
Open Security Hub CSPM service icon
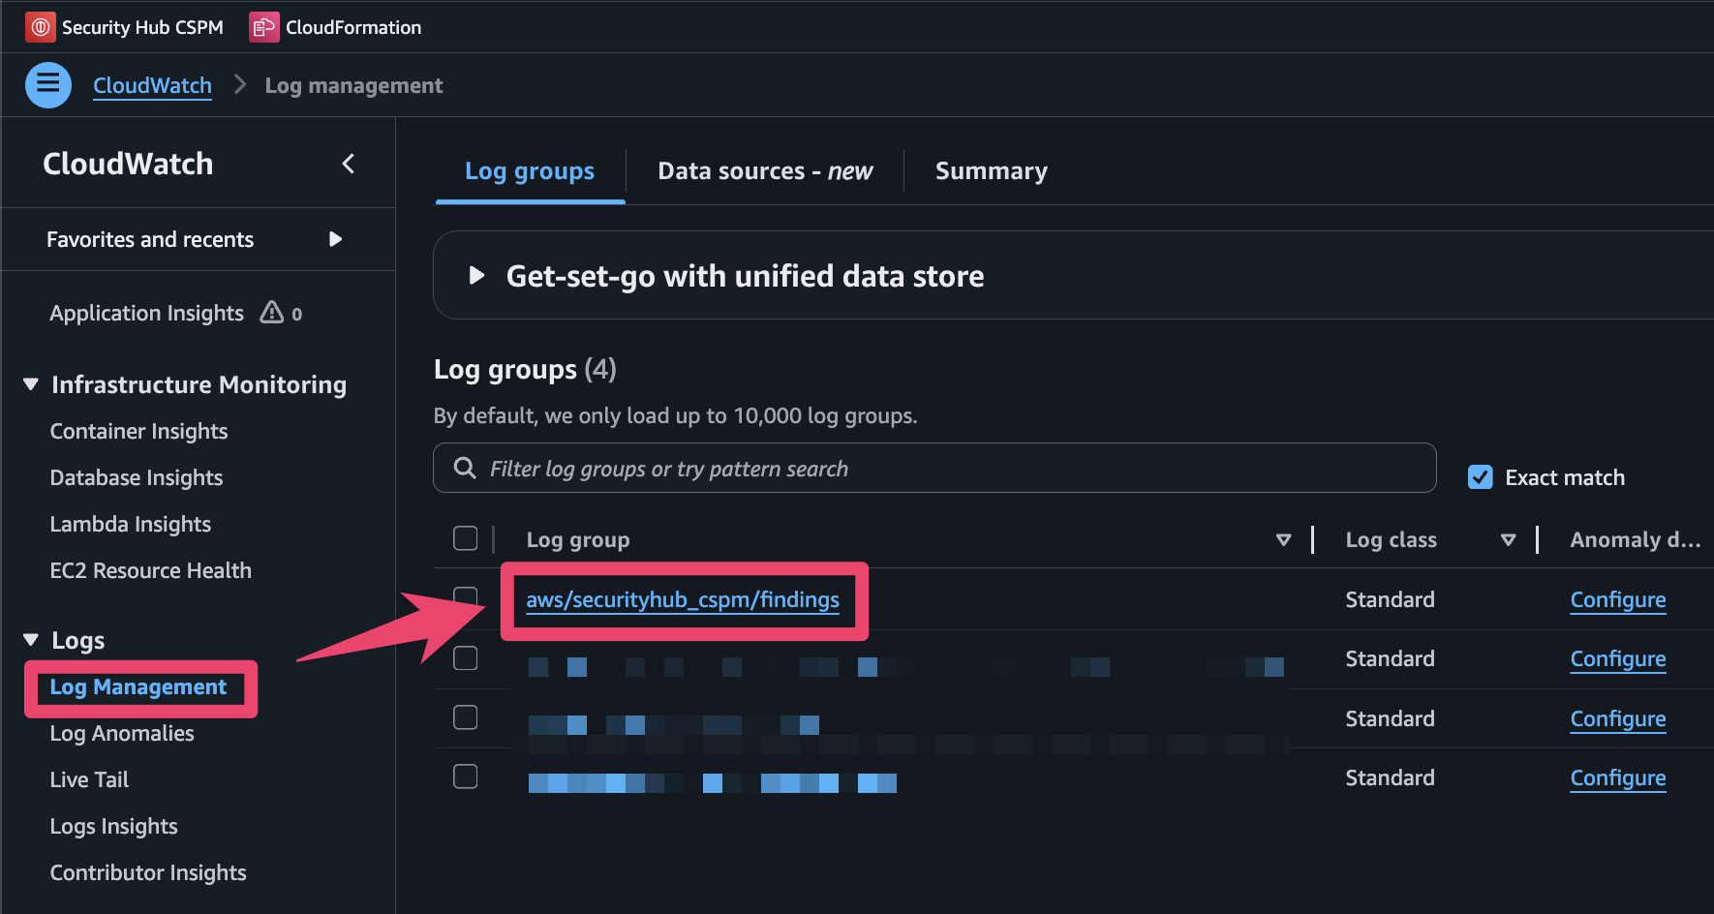point(40,27)
